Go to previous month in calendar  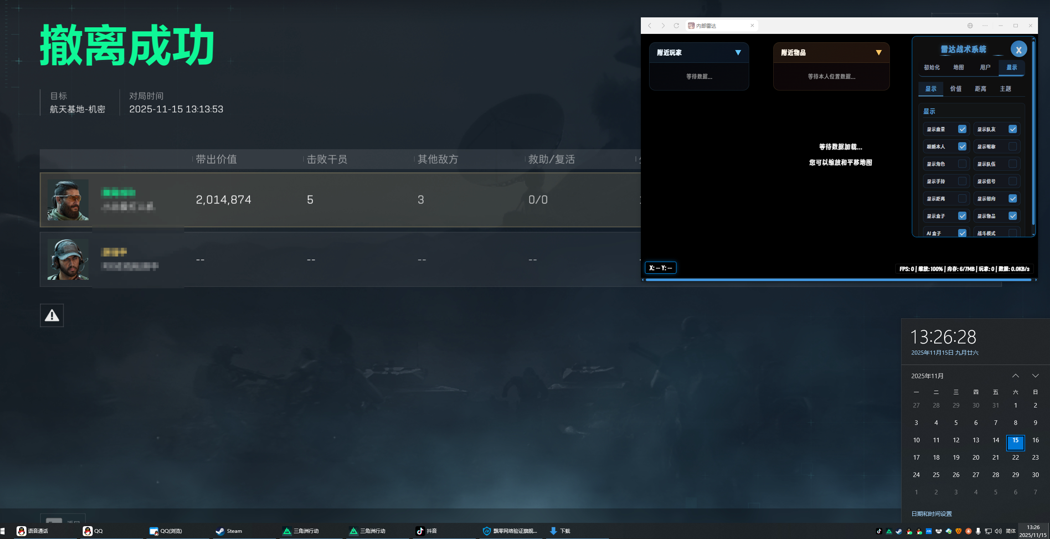click(1016, 376)
